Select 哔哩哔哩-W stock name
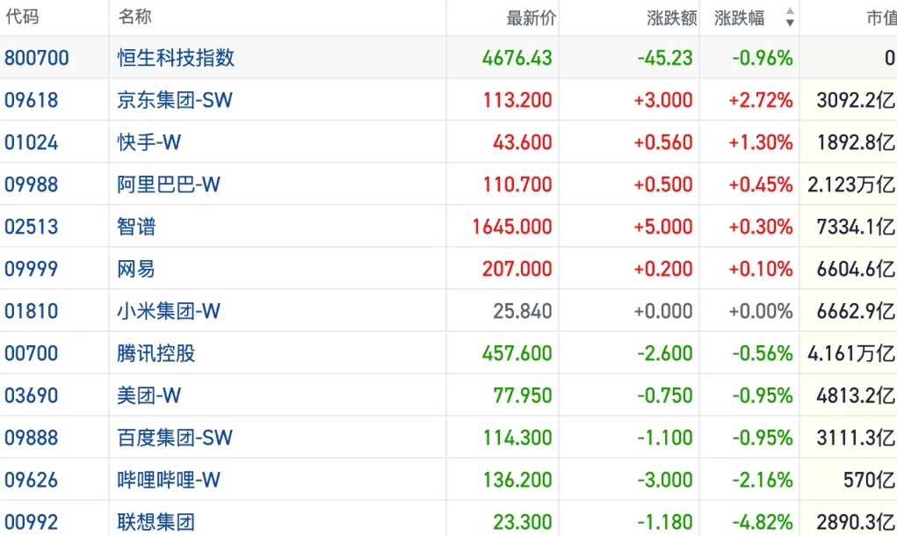Screen dimensions: 897x536 168,480
